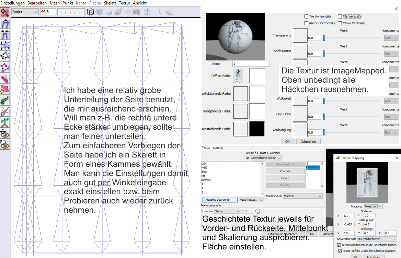Click the perspective view icon in toolbar
Image resolution: width=401 pixels, height=258 pixels.
click(x=170, y=12)
